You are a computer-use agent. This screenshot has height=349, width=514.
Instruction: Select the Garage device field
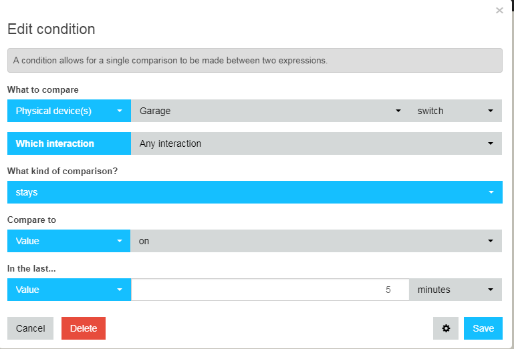(270, 111)
